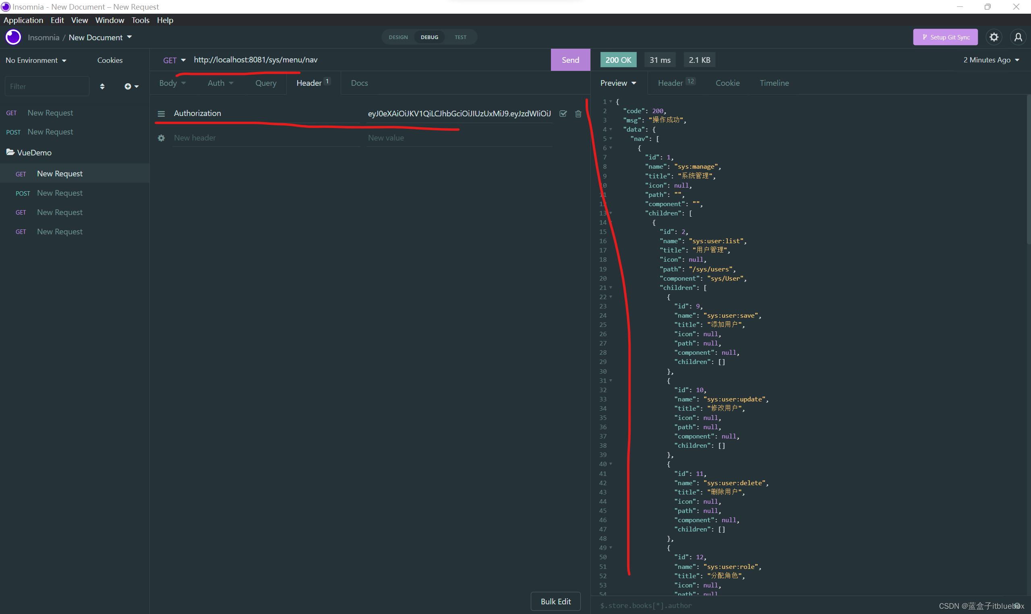The width and height of the screenshot is (1031, 614).
Task: Click the settings gear icon
Action: (994, 37)
